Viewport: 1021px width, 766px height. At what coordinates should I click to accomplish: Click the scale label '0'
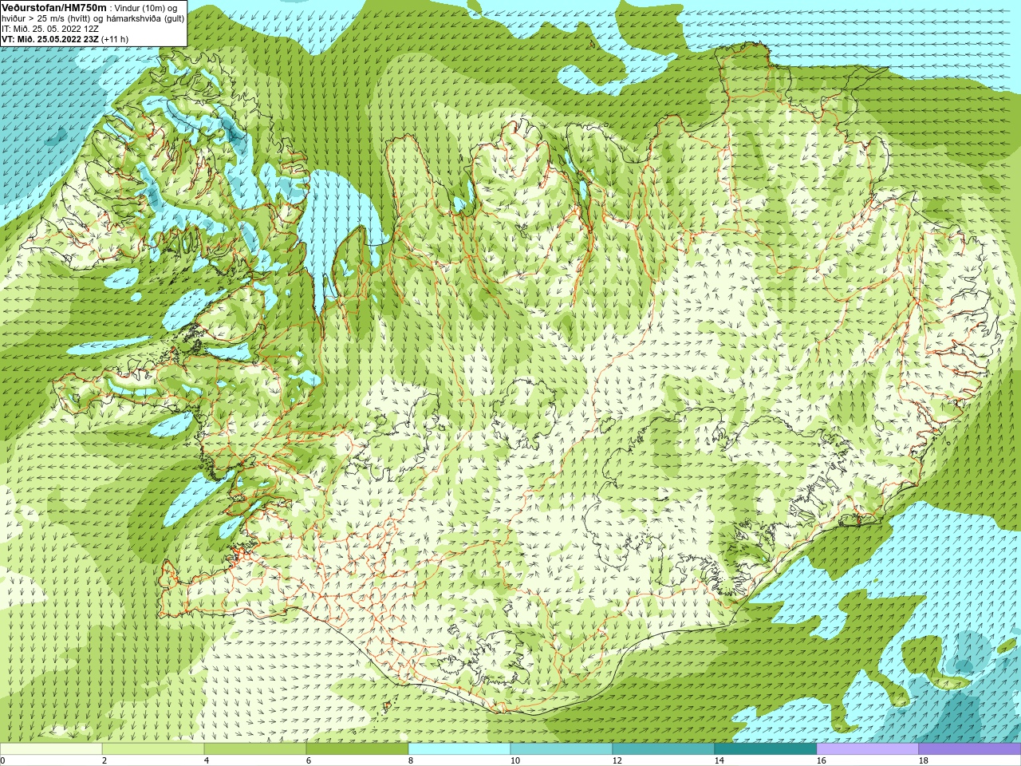point(3,760)
